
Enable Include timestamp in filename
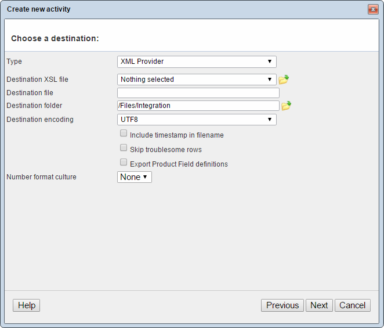tap(124, 134)
